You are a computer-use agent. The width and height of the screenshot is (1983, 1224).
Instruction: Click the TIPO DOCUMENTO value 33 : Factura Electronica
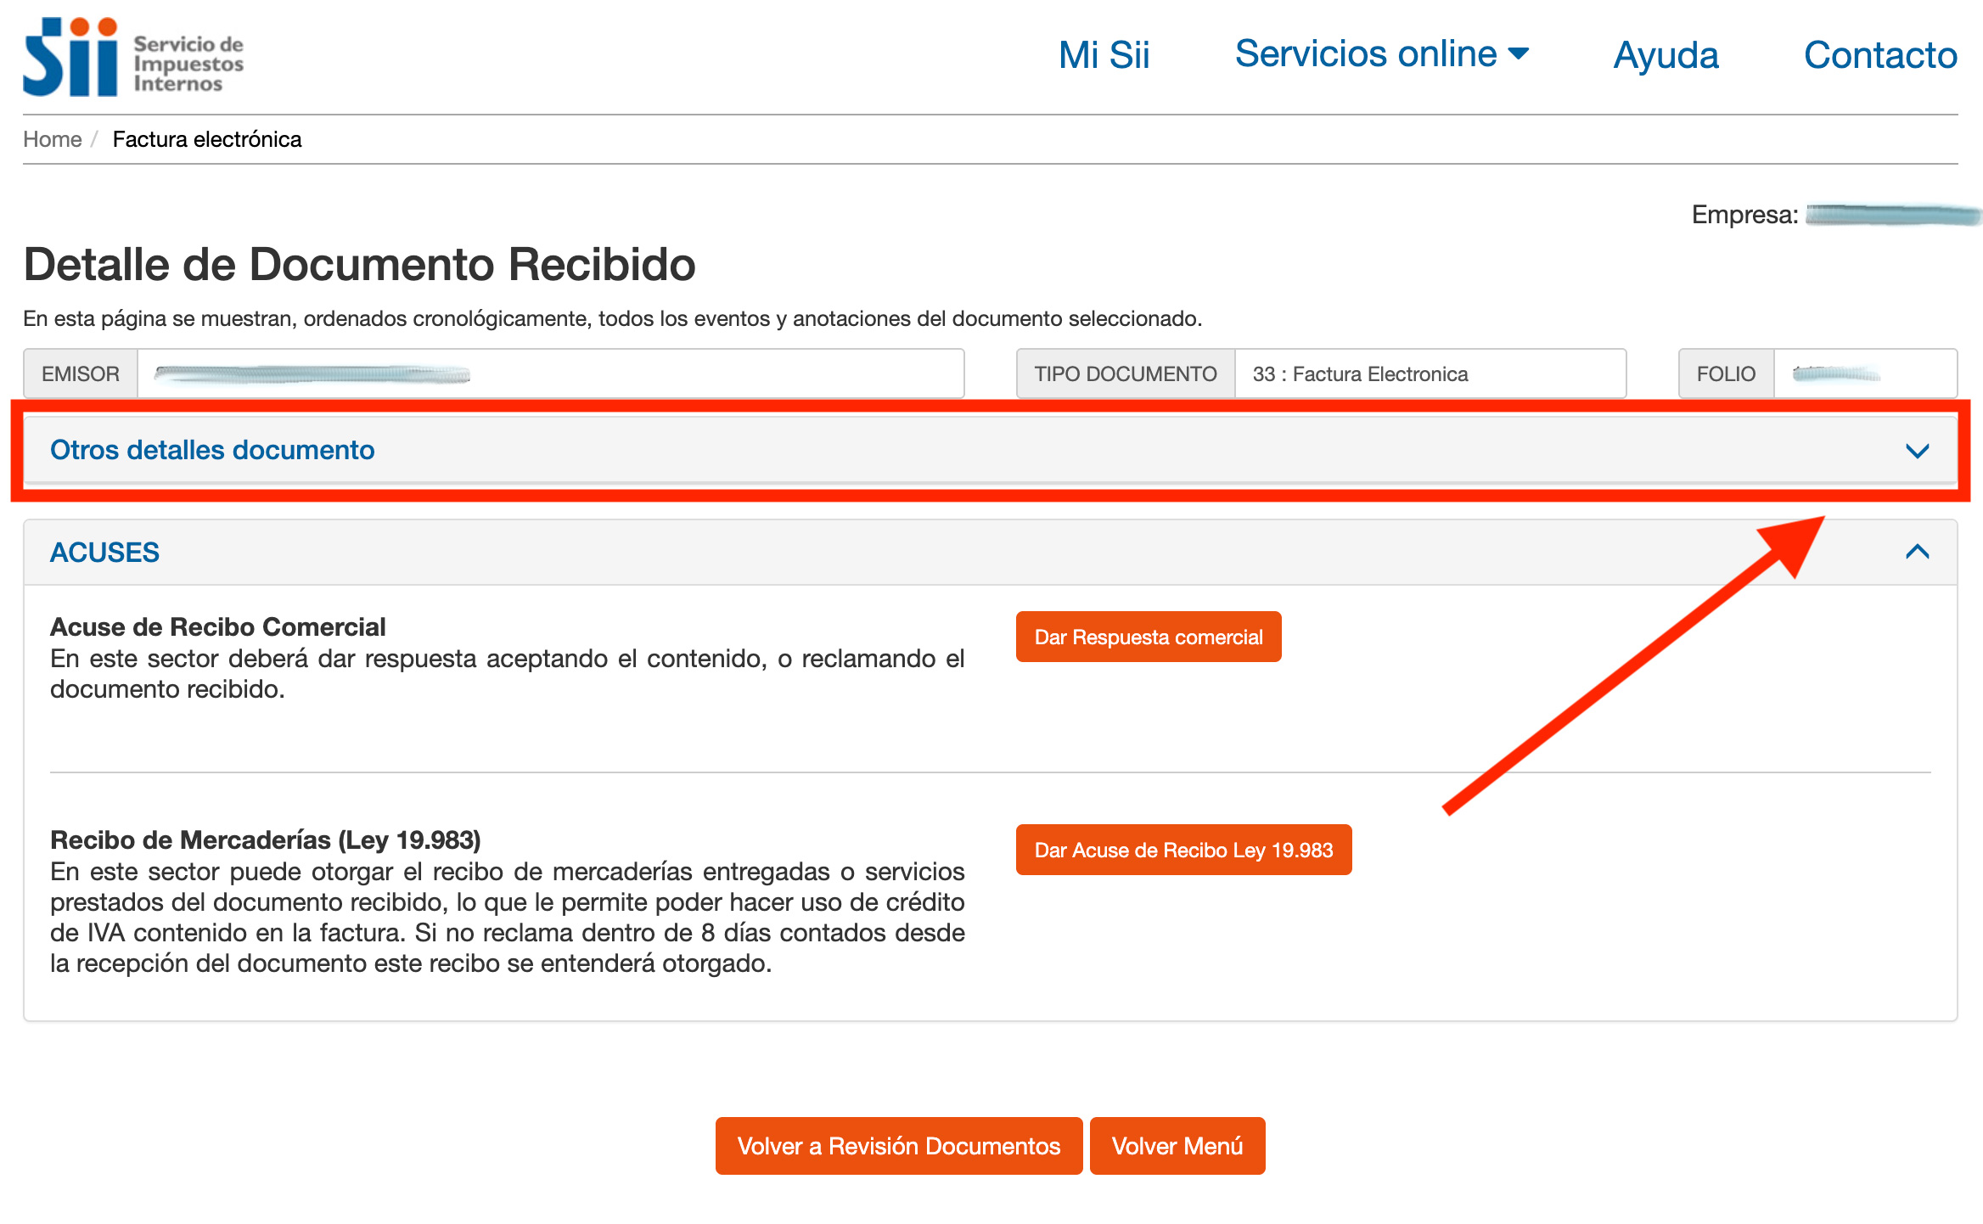coord(1430,373)
